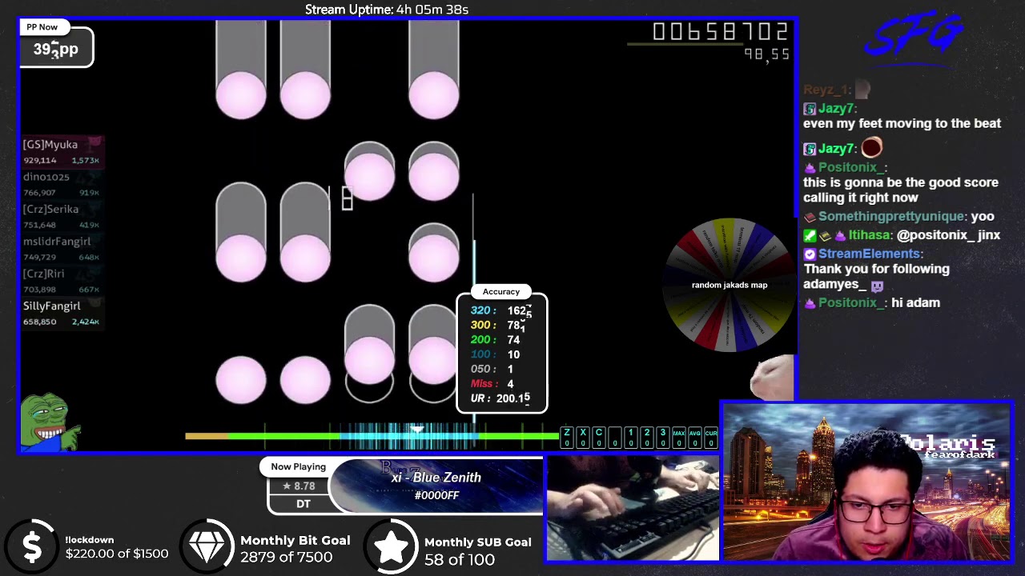Click the AVG keys-per-second box

pos(695,438)
